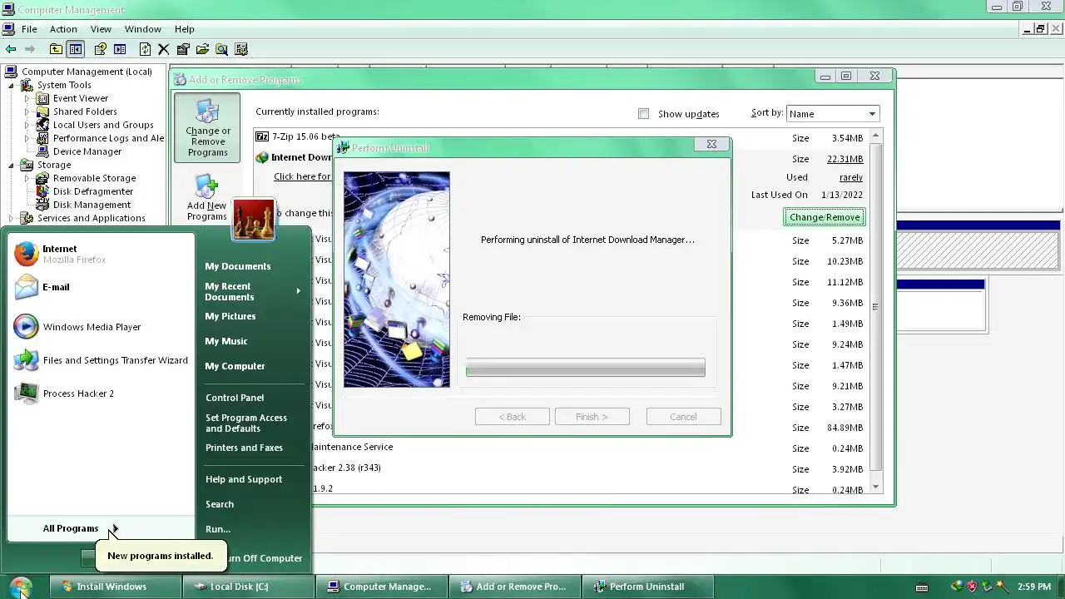
Task: Click the magic wand tray icon
Action: (x=1002, y=587)
